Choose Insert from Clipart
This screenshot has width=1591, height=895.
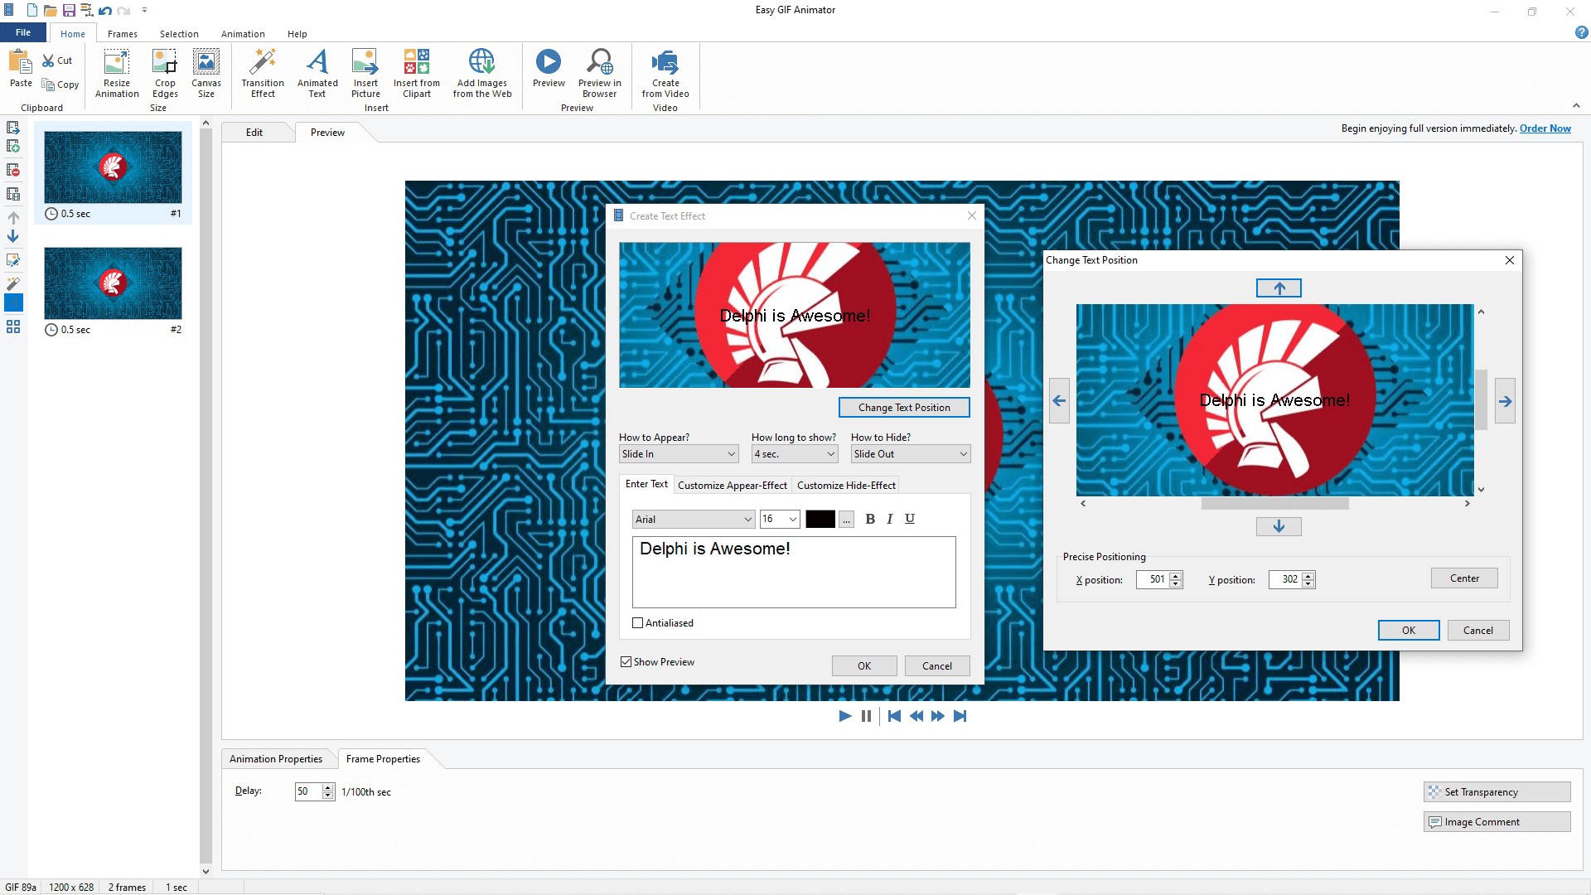[417, 73]
